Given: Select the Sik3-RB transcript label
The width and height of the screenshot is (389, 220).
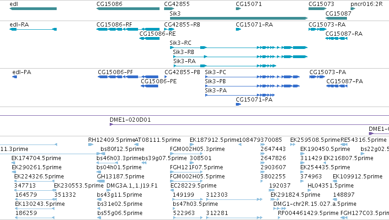Looking at the screenshot, I should [184, 52].
